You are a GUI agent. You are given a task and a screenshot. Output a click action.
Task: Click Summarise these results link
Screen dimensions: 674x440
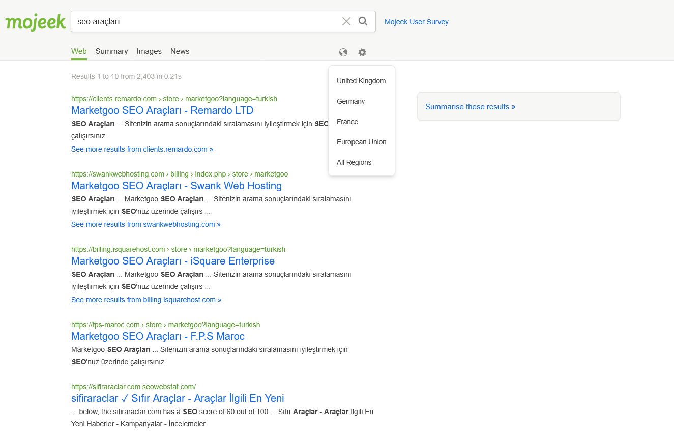470,107
